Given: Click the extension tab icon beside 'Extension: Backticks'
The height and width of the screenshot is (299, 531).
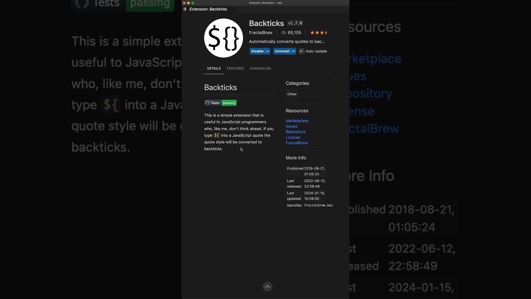Looking at the screenshot, I should point(185,9).
